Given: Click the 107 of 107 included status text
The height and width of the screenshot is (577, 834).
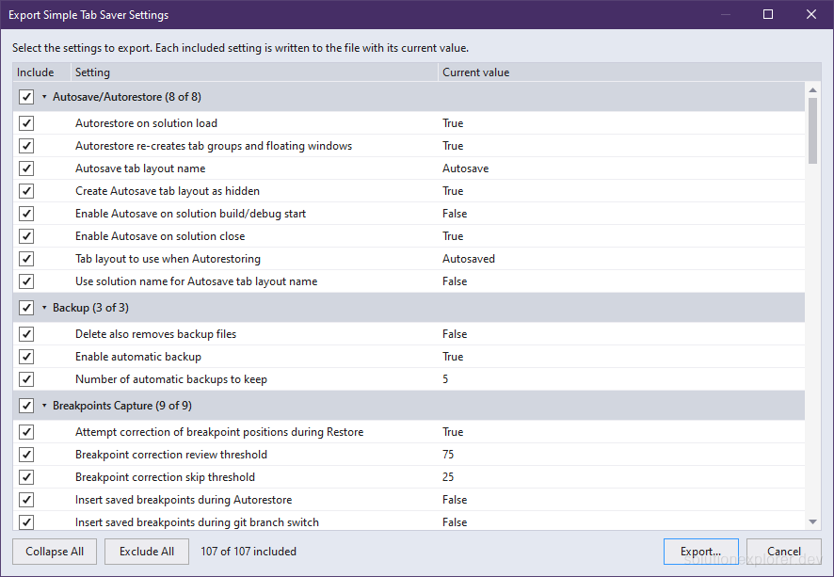Looking at the screenshot, I should coord(249,552).
